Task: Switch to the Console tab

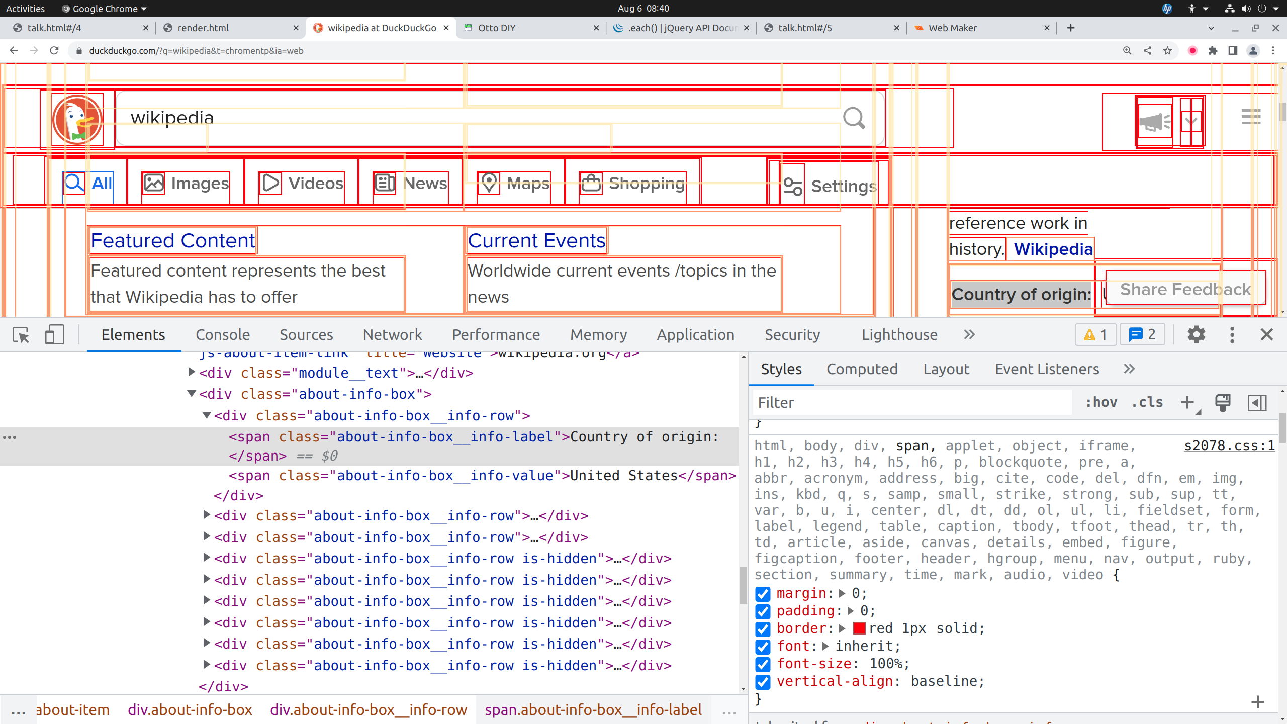Action: [223, 335]
